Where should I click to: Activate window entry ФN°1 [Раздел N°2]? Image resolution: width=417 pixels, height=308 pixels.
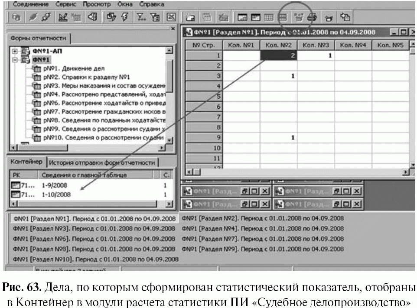pyautogui.click(x=263, y=218)
